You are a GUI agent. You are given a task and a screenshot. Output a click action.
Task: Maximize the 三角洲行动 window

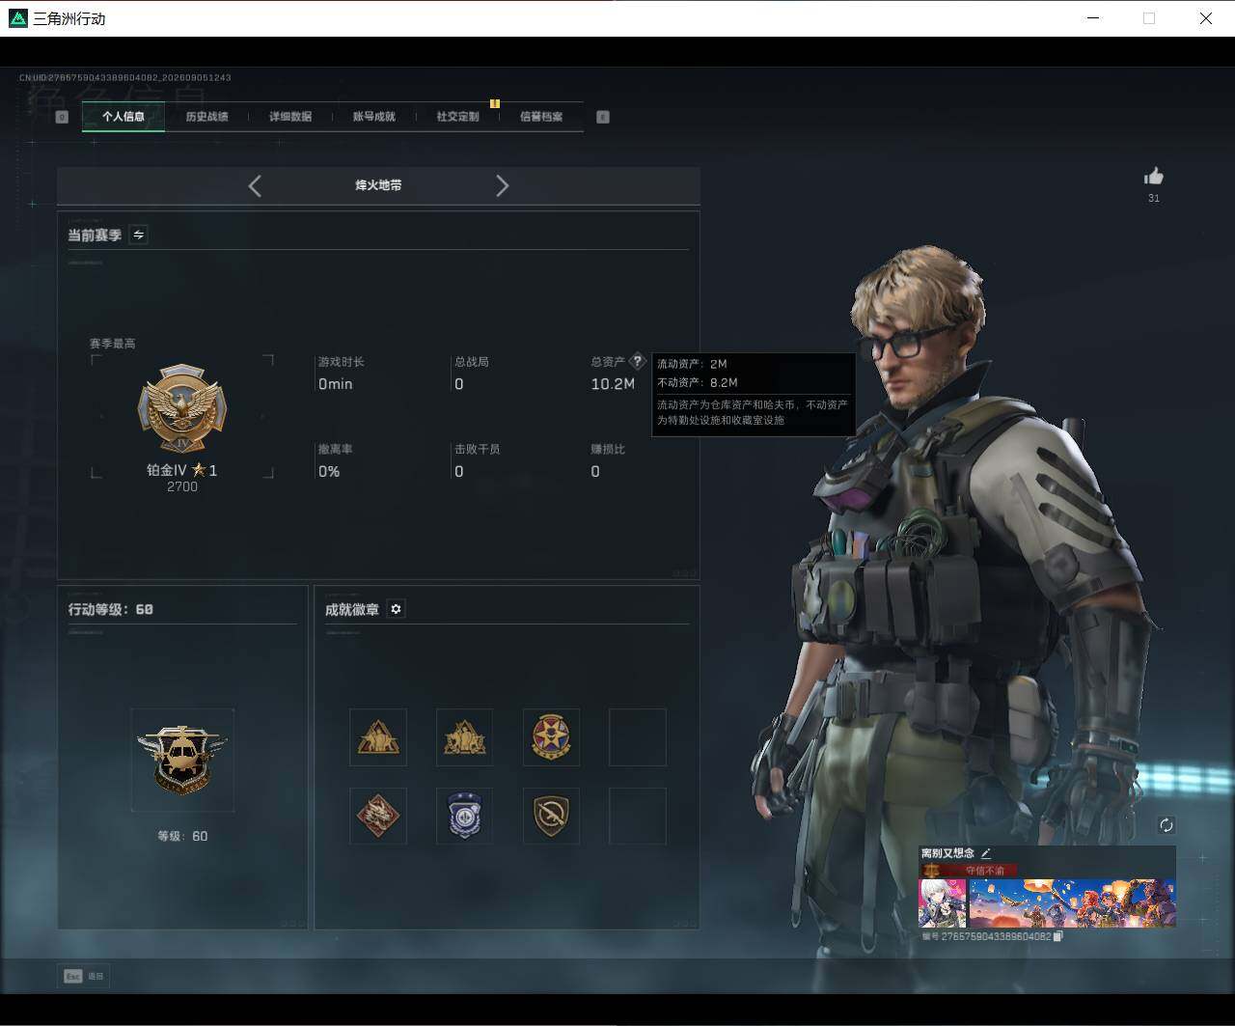pyautogui.click(x=1149, y=18)
